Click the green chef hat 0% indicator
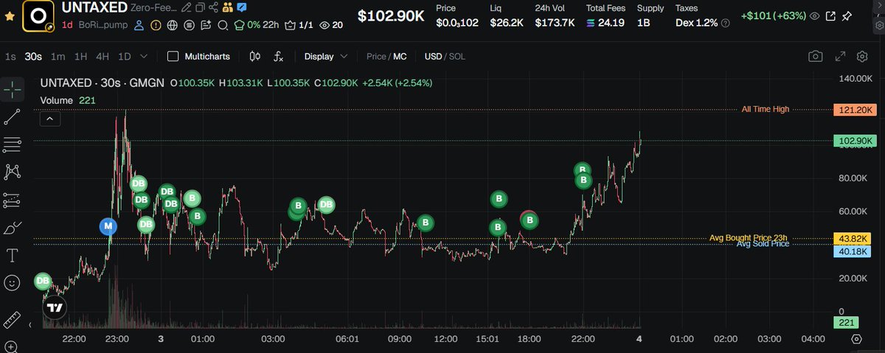This screenshot has width=885, height=353. pos(257,24)
